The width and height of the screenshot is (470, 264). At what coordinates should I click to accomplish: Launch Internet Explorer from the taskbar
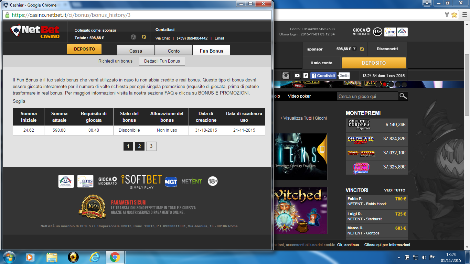click(94, 257)
